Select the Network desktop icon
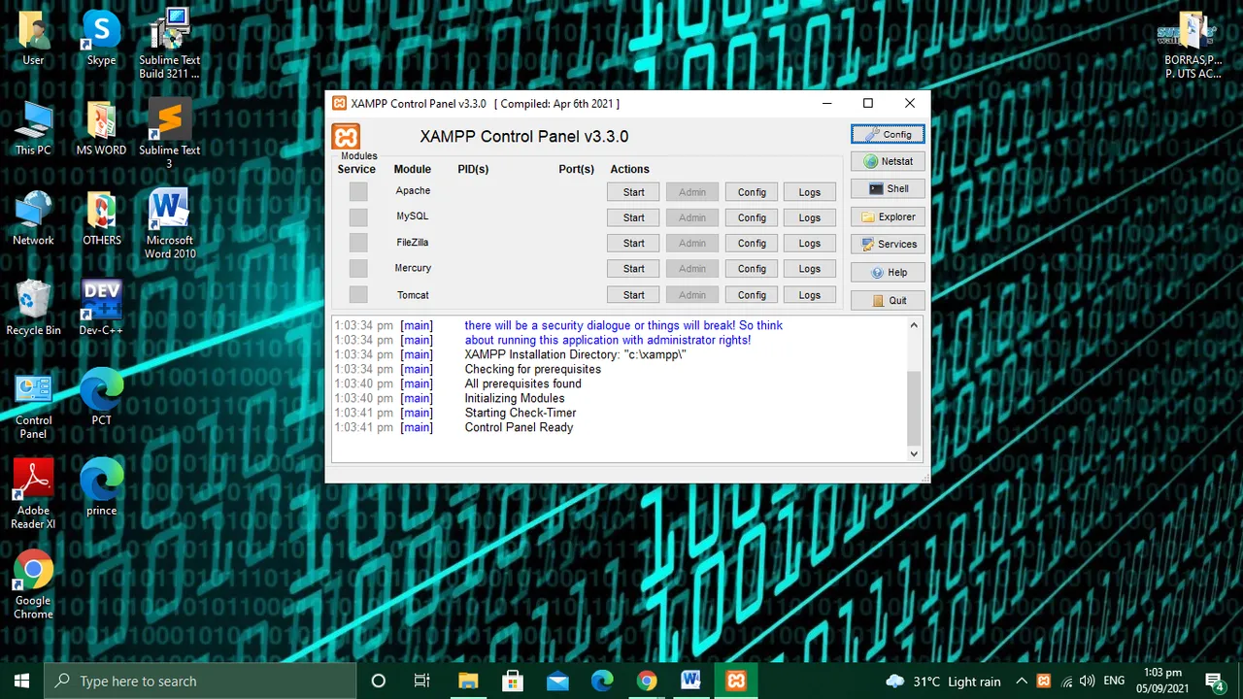Screen dimensions: 1243x699 [33, 219]
